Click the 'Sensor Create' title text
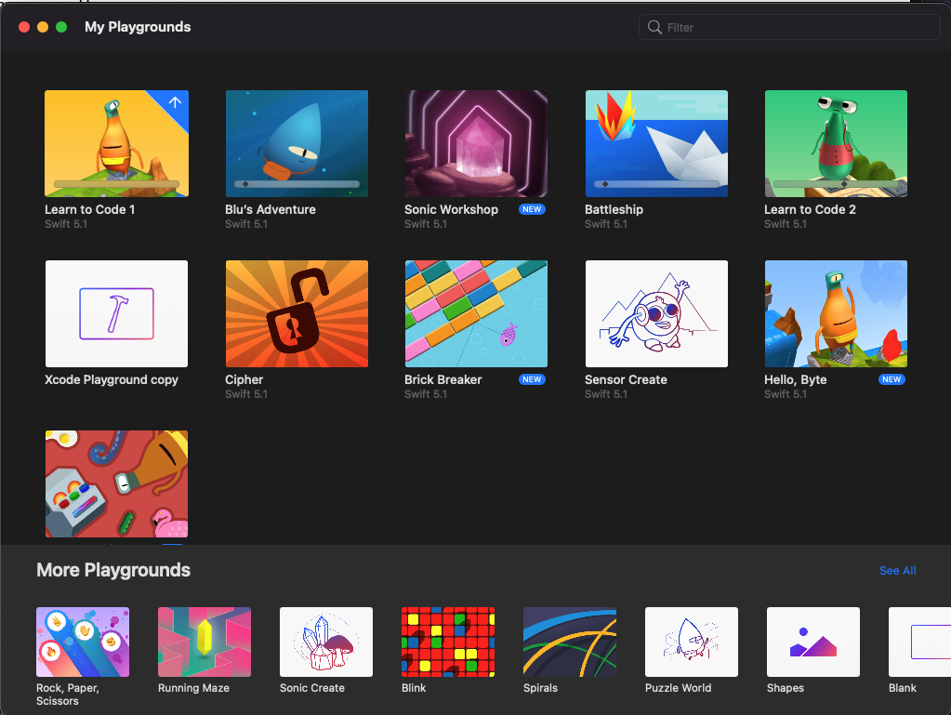The width and height of the screenshot is (951, 715). tap(626, 379)
